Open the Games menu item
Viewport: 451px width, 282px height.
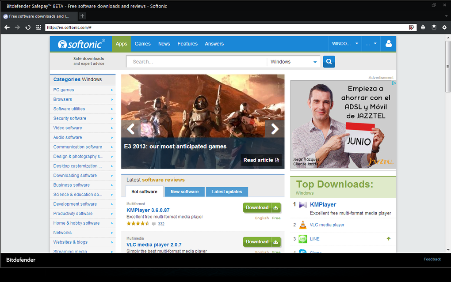coord(142,44)
